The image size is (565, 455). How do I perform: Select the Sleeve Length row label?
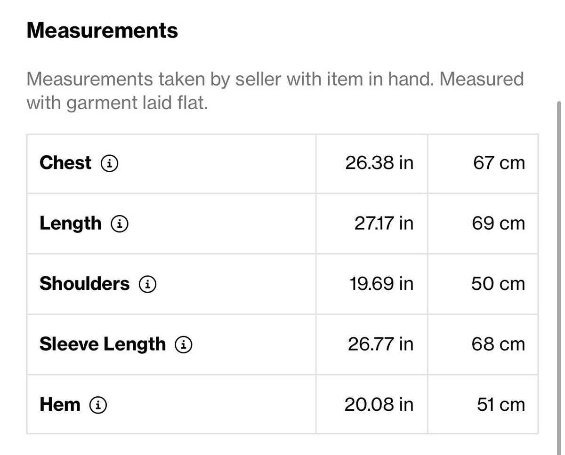pyautogui.click(x=103, y=344)
